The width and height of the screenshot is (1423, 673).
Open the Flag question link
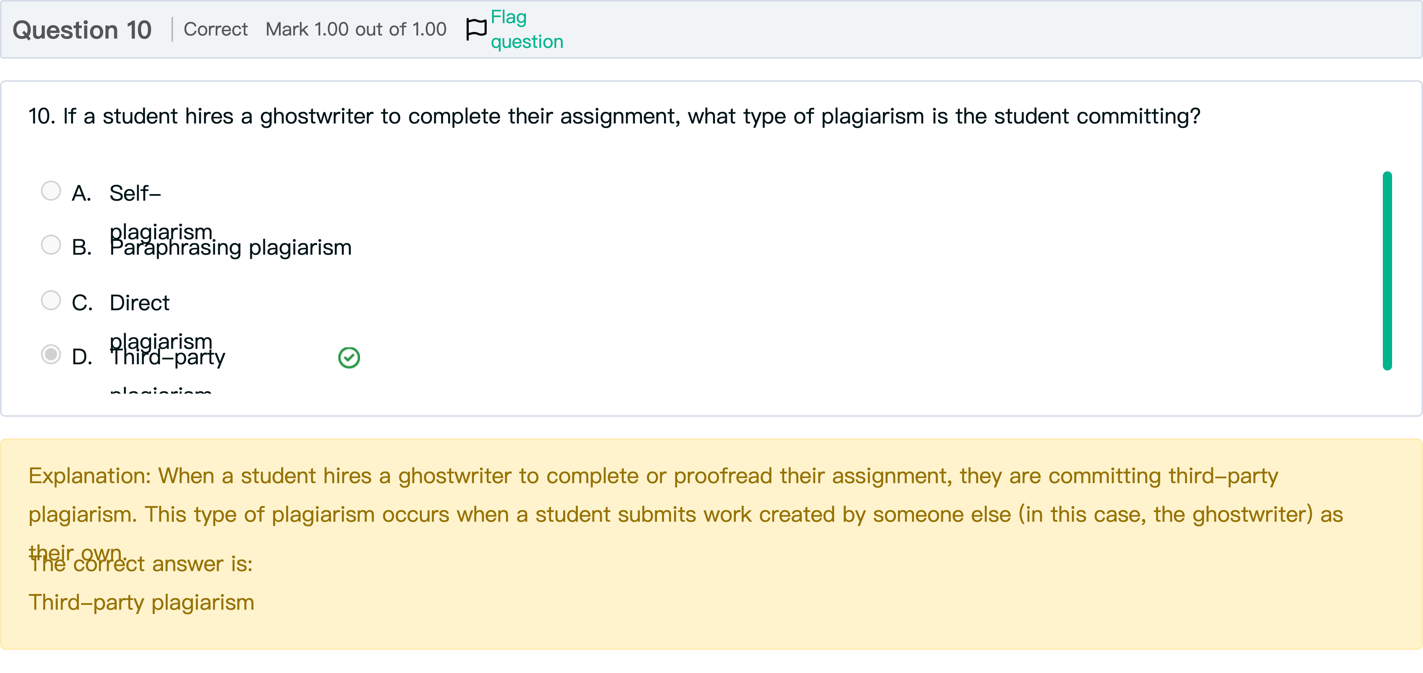pos(526,29)
